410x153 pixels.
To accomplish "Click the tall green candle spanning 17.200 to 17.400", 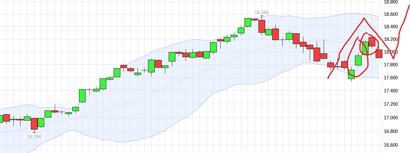I will pos(82,96).
